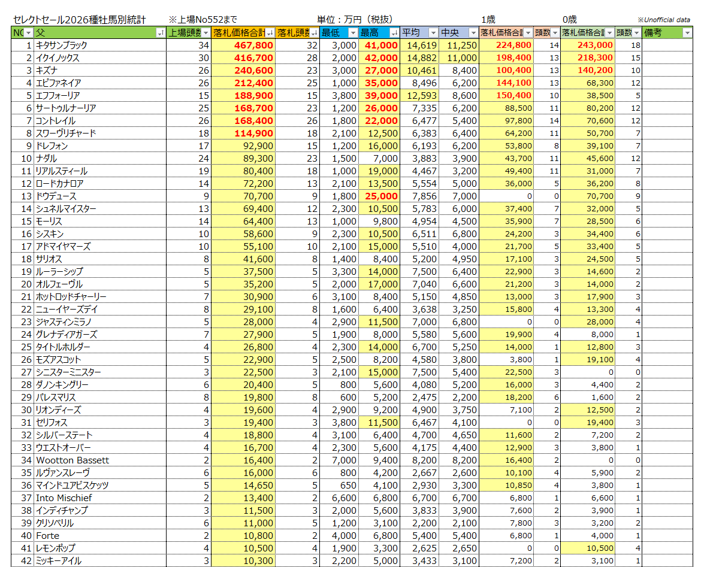Click the キズナ name cell
The height and width of the screenshot is (567, 704).
pos(100,71)
